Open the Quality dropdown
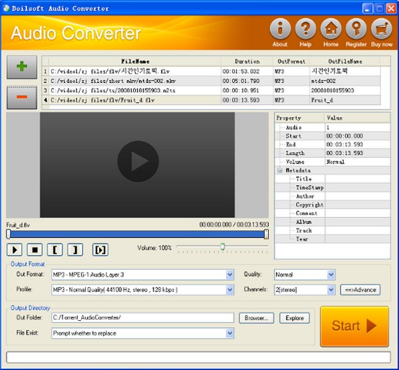 [x=331, y=274]
